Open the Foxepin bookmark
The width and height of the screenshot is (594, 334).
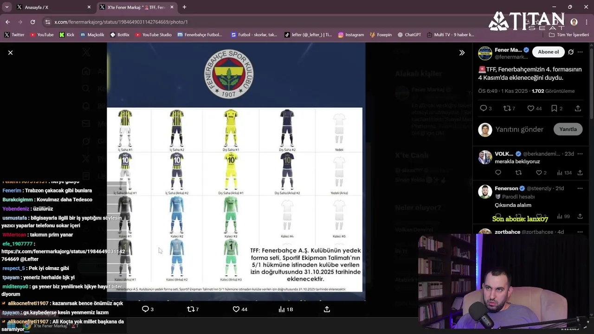coord(381,35)
